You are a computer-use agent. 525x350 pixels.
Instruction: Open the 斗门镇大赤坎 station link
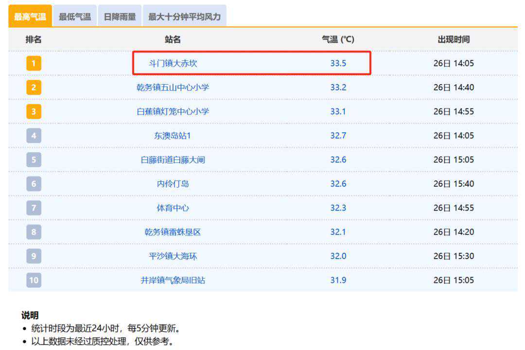[x=173, y=63]
